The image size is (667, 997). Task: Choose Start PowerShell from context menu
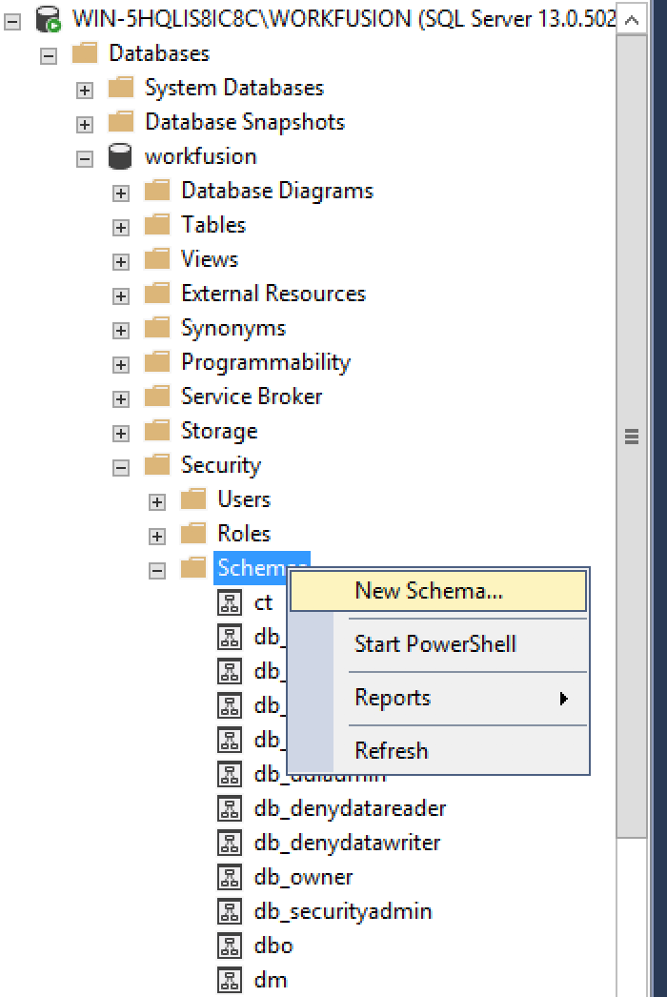click(x=438, y=644)
